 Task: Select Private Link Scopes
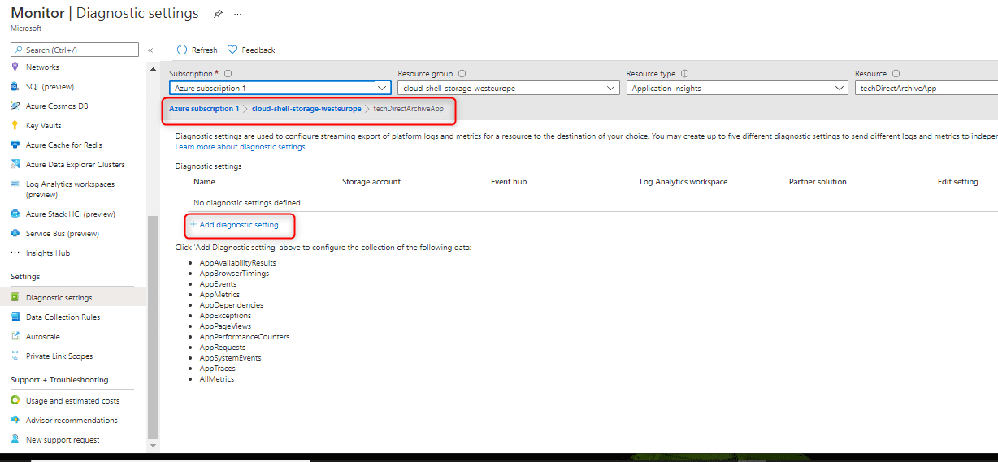point(59,356)
